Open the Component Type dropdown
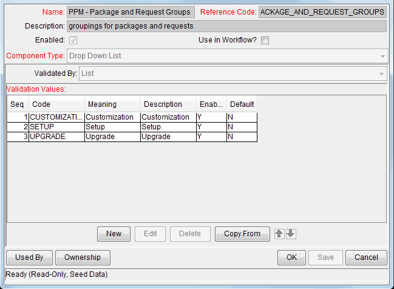 point(227,56)
